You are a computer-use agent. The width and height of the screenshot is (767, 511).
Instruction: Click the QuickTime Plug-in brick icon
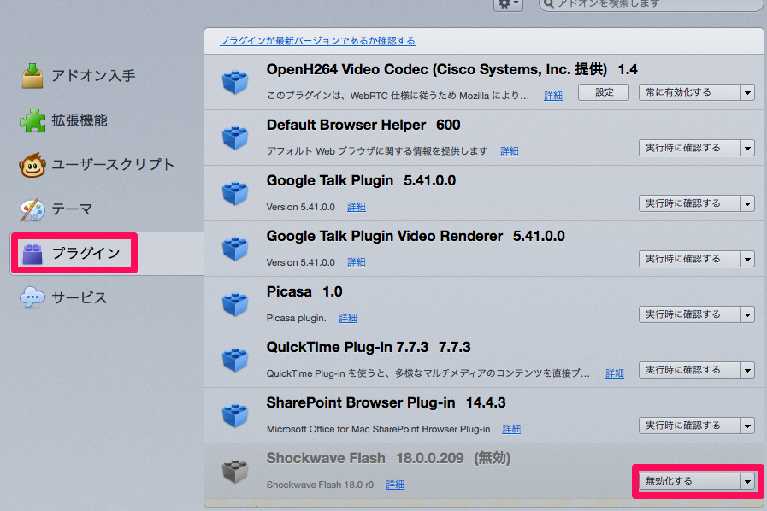(235, 360)
